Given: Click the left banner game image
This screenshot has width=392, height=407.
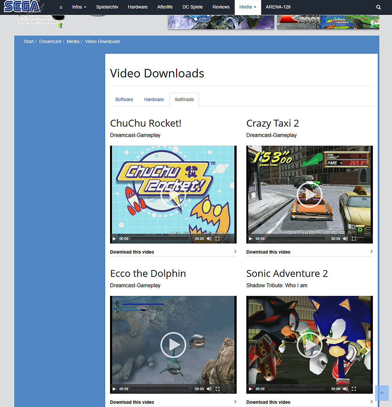Looking at the screenshot, I should tap(221, 22).
